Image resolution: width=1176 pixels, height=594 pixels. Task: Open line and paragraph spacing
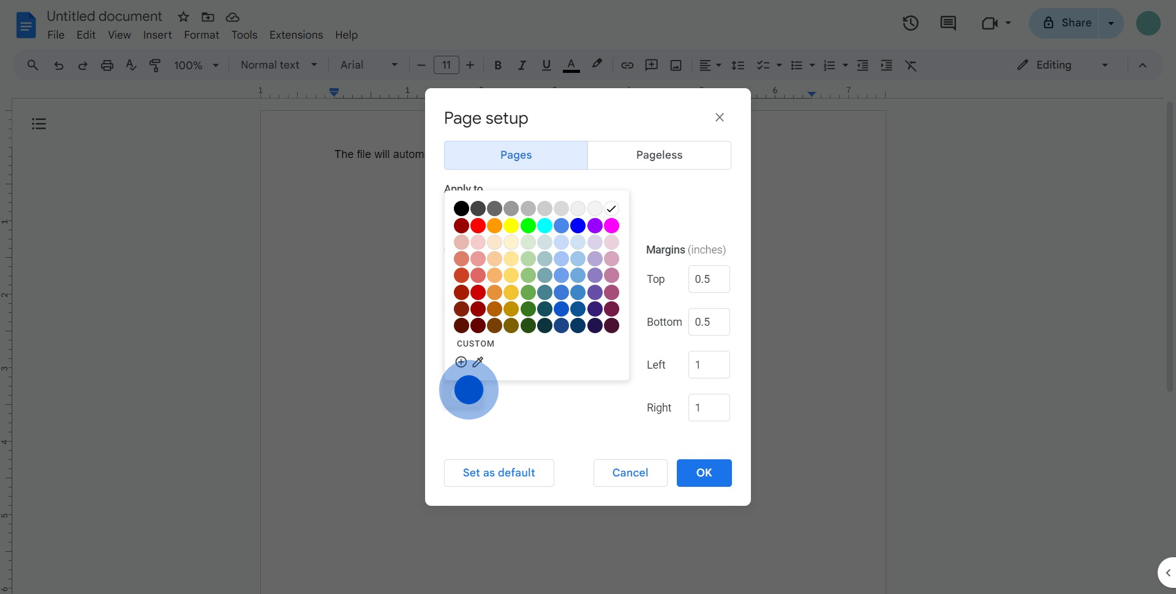point(738,65)
